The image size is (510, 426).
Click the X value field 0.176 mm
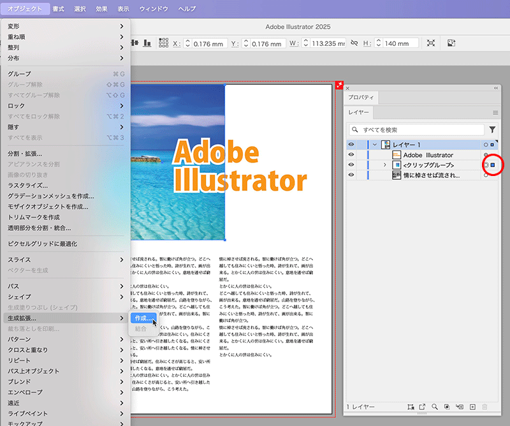click(x=208, y=43)
